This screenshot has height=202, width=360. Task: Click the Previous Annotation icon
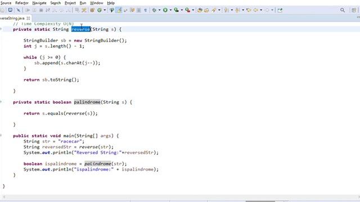tap(237, 10)
